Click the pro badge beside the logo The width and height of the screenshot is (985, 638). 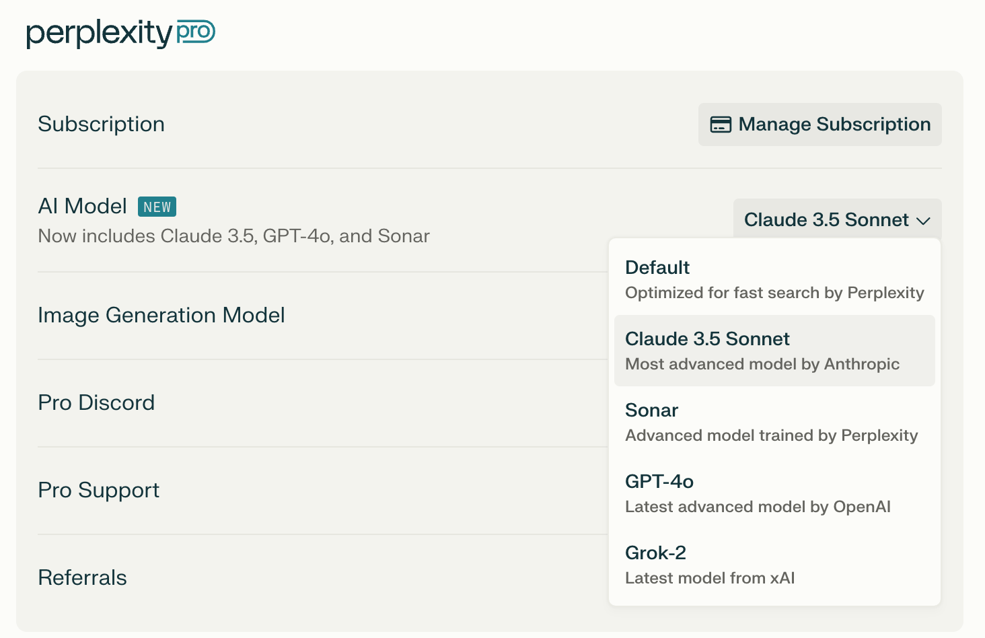point(196,32)
